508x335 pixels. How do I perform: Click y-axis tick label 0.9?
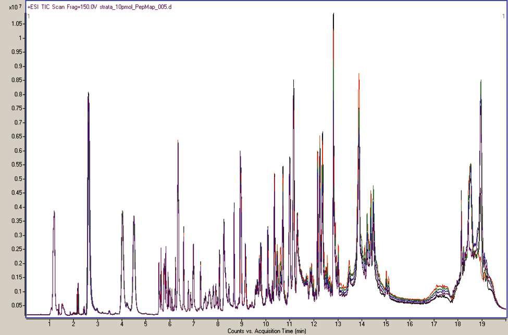click(17, 66)
